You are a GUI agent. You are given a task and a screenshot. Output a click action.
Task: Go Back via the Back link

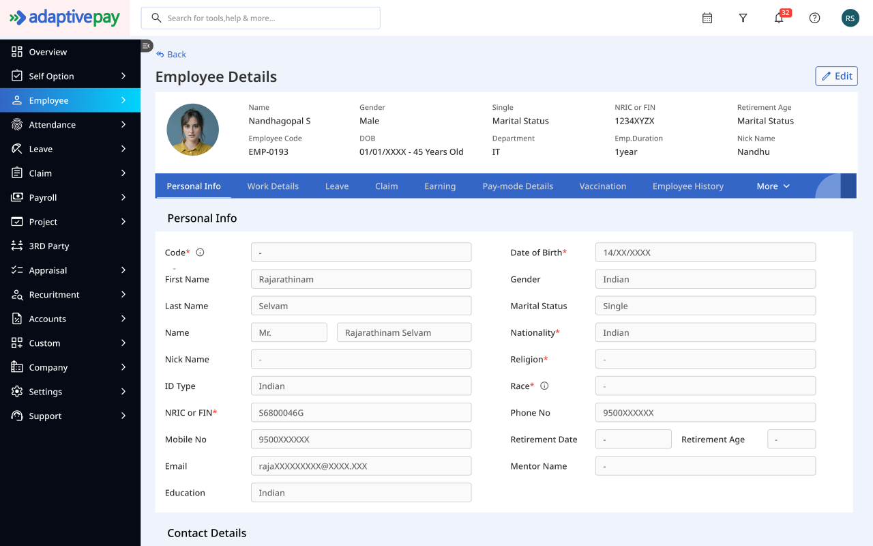pyautogui.click(x=171, y=55)
